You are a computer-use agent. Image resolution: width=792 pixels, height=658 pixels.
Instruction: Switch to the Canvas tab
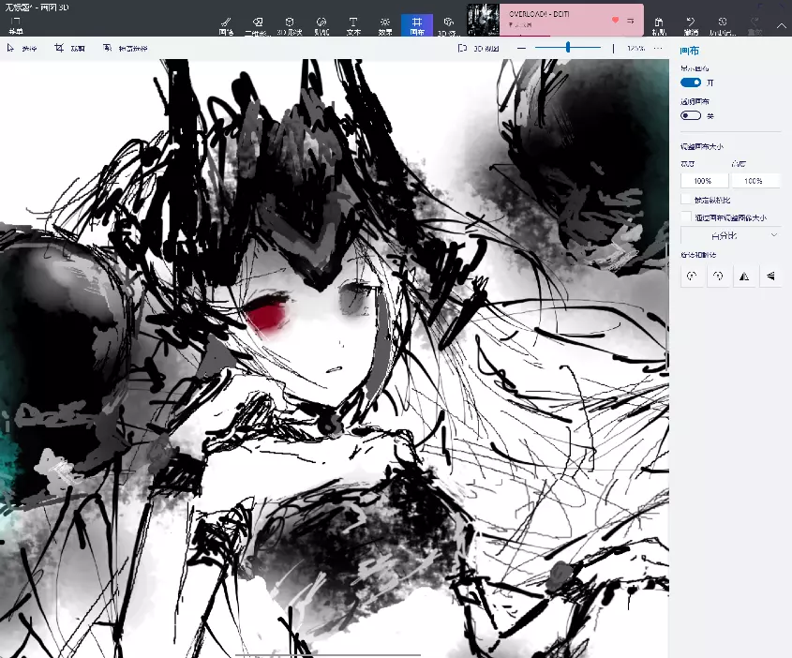(x=417, y=24)
